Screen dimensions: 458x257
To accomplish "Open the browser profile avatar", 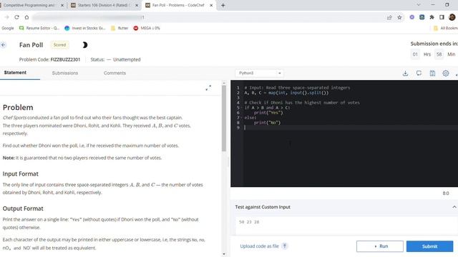I will pyautogui.click(x=452, y=17).
